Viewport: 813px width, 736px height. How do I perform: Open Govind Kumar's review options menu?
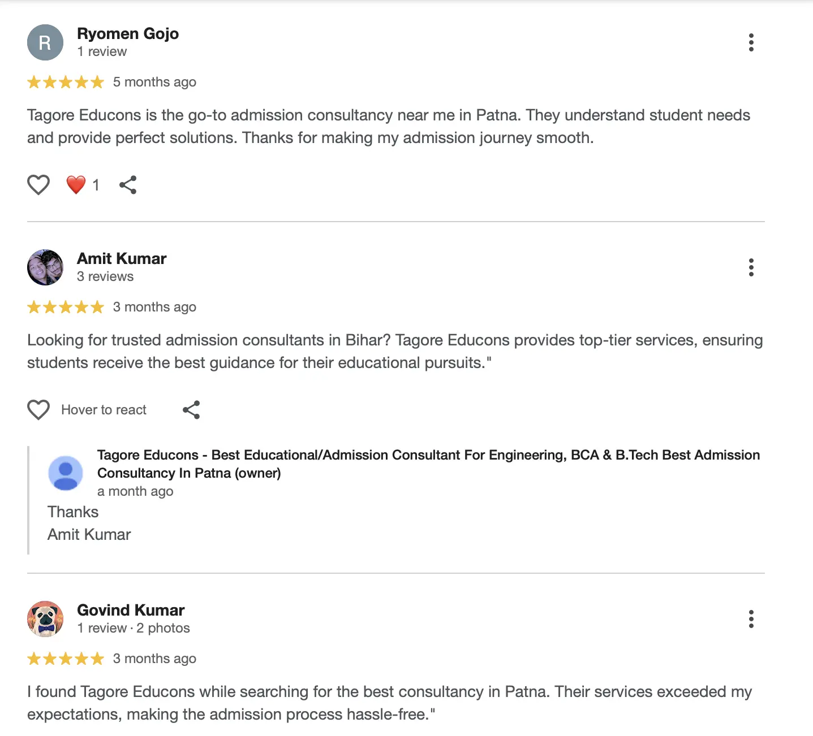(x=751, y=619)
